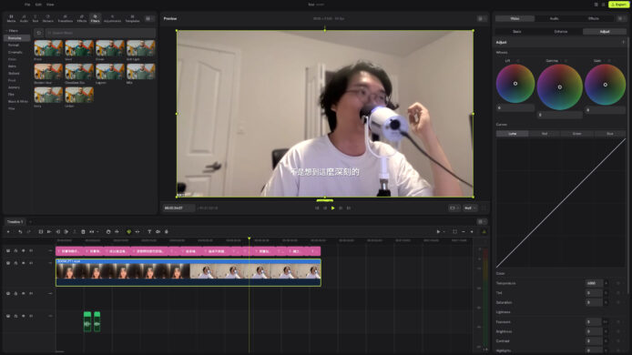Select the text T tool in timeline toolbar

coord(149,232)
